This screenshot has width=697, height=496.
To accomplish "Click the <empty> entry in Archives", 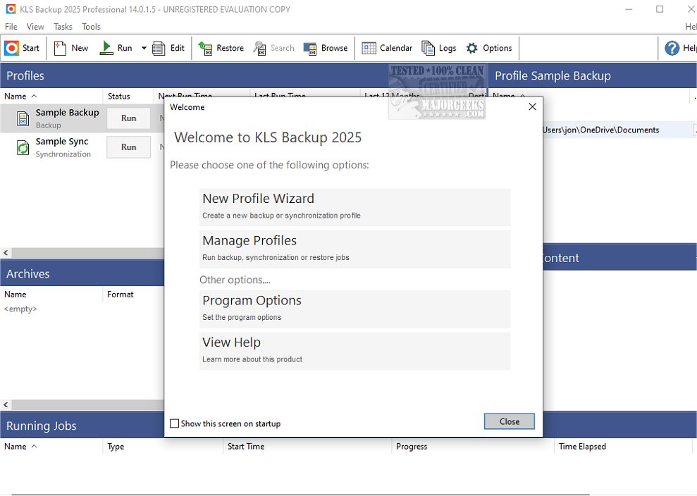I will click(20, 309).
